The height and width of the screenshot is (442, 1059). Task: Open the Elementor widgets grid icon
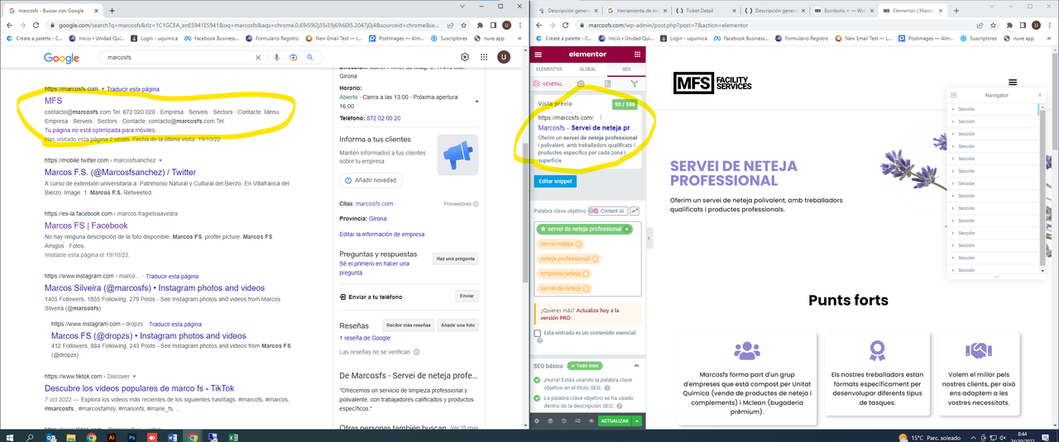[636, 55]
